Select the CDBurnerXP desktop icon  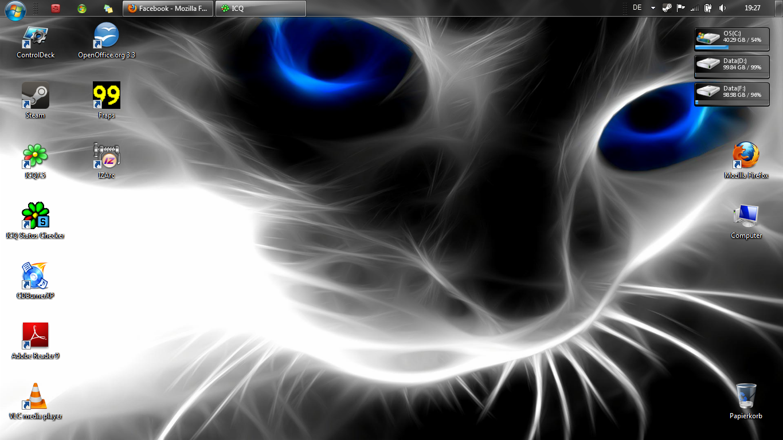tap(36, 277)
